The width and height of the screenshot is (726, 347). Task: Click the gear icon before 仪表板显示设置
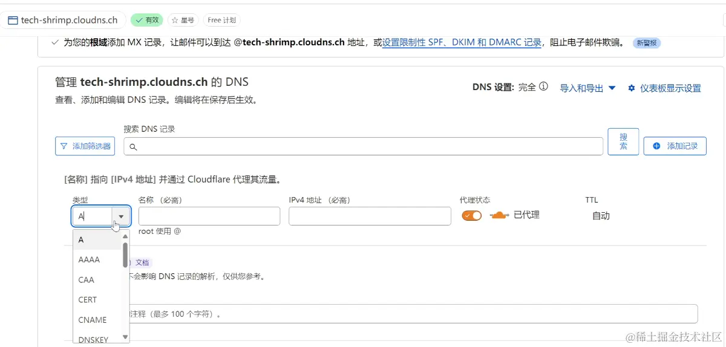(632, 88)
